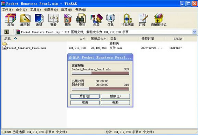The image size is (198, 135).
Task: Sort by Name (名称) column header
Action: [x=34, y=39]
